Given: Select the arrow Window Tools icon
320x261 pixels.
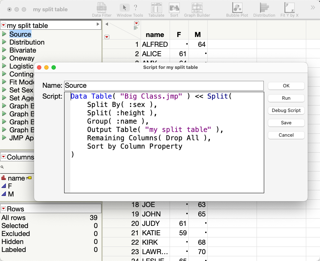Looking at the screenshot, I should pyautogui.click(x=124, y=8).
